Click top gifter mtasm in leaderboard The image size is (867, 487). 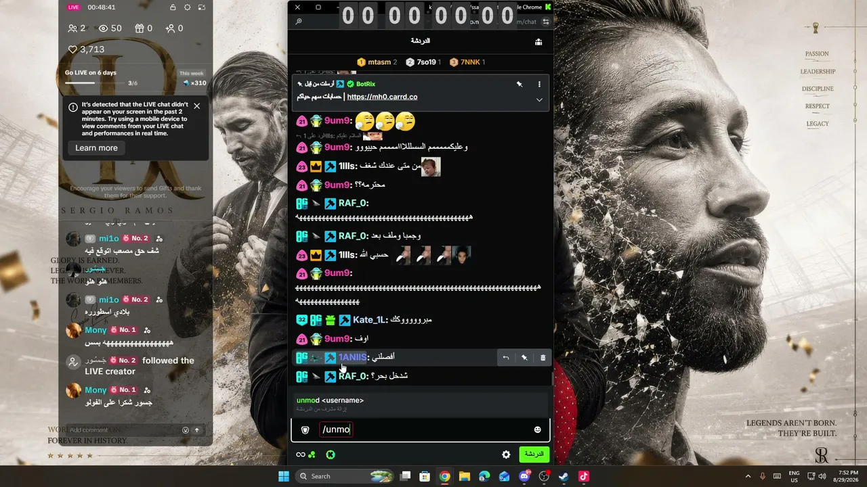[377, 62]
